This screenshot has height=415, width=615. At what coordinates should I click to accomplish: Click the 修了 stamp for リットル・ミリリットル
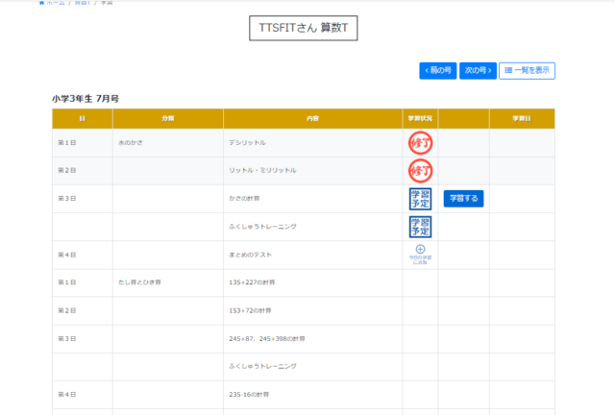click(420, 171)
